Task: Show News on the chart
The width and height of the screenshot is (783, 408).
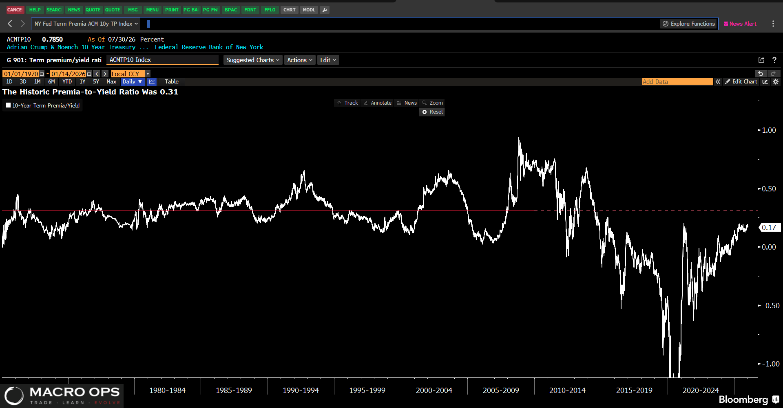Action: [x=407, y=103]
